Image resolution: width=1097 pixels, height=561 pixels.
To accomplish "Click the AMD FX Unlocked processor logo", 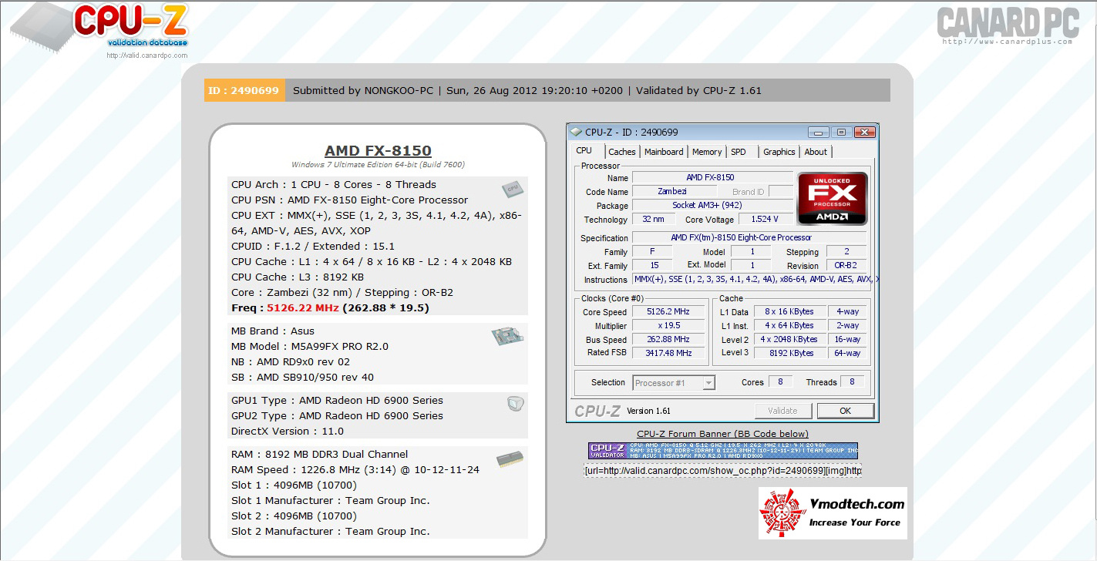I will click(833, 199).
